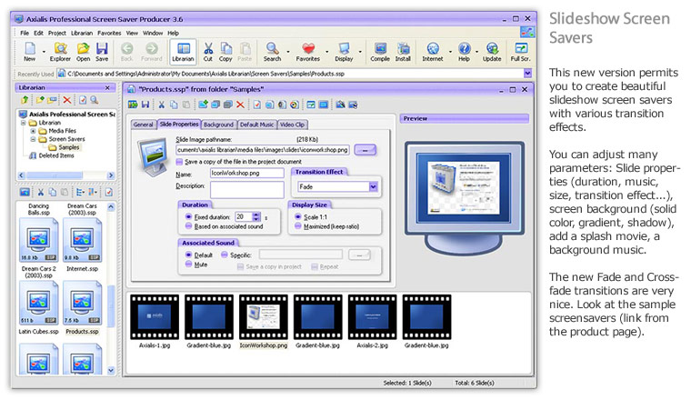Open dropdown arrow next to New button
Image resolution: width=691 pixels, height=400 pixels.
pos(44,52)
